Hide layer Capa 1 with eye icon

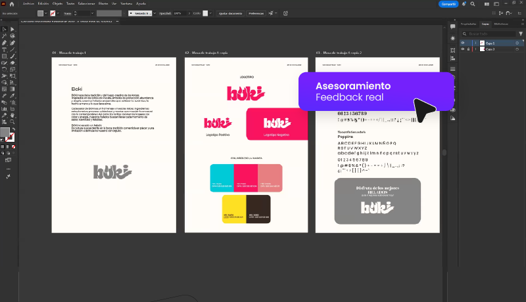pos(462,43)
